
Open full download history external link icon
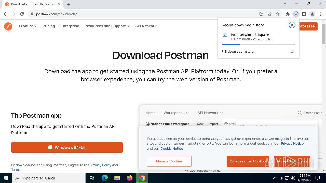pyautogui.click(x=292, y=51)
